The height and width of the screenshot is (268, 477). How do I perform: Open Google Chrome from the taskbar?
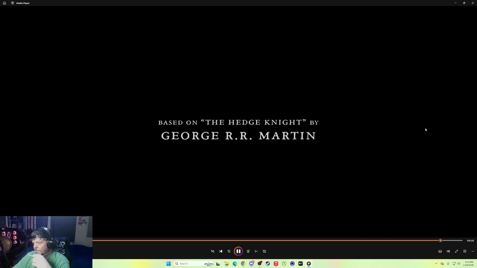click(x=243, y=264)
